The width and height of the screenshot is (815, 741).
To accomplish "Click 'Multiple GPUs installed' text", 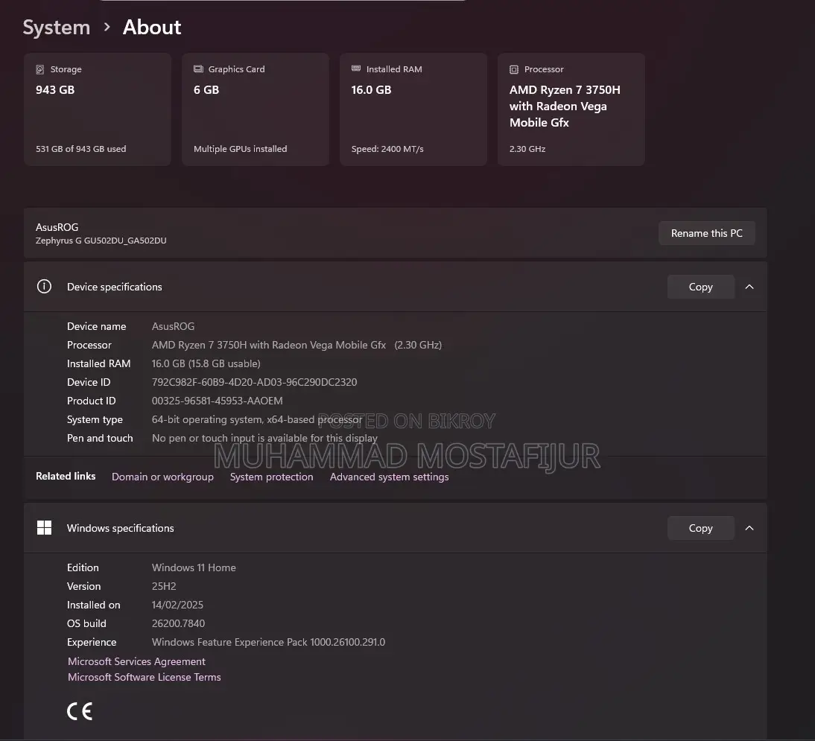I will point(240,149).
